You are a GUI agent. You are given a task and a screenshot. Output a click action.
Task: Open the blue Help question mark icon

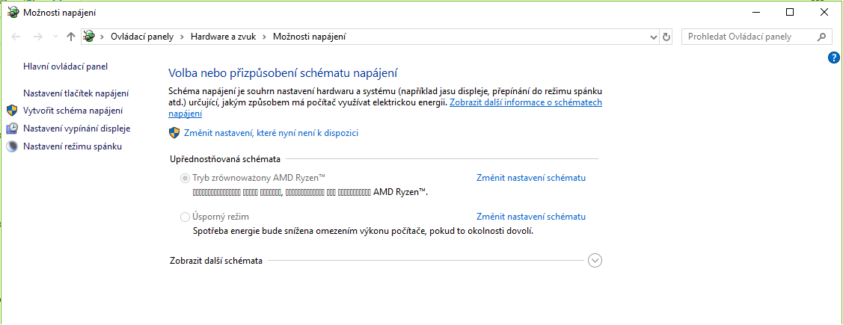point(835,58)
